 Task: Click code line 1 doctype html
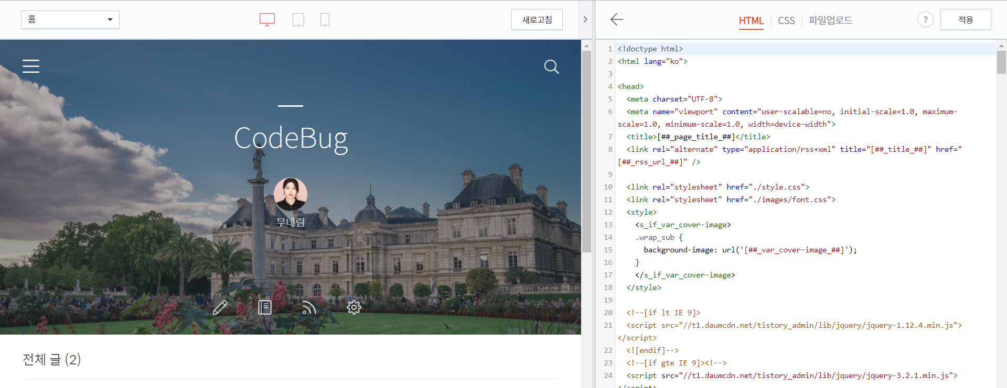point(650,49)
